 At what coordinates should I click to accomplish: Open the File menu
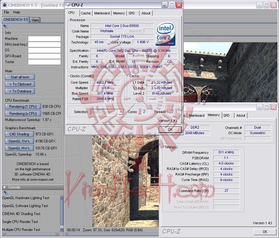coord(6,12)
